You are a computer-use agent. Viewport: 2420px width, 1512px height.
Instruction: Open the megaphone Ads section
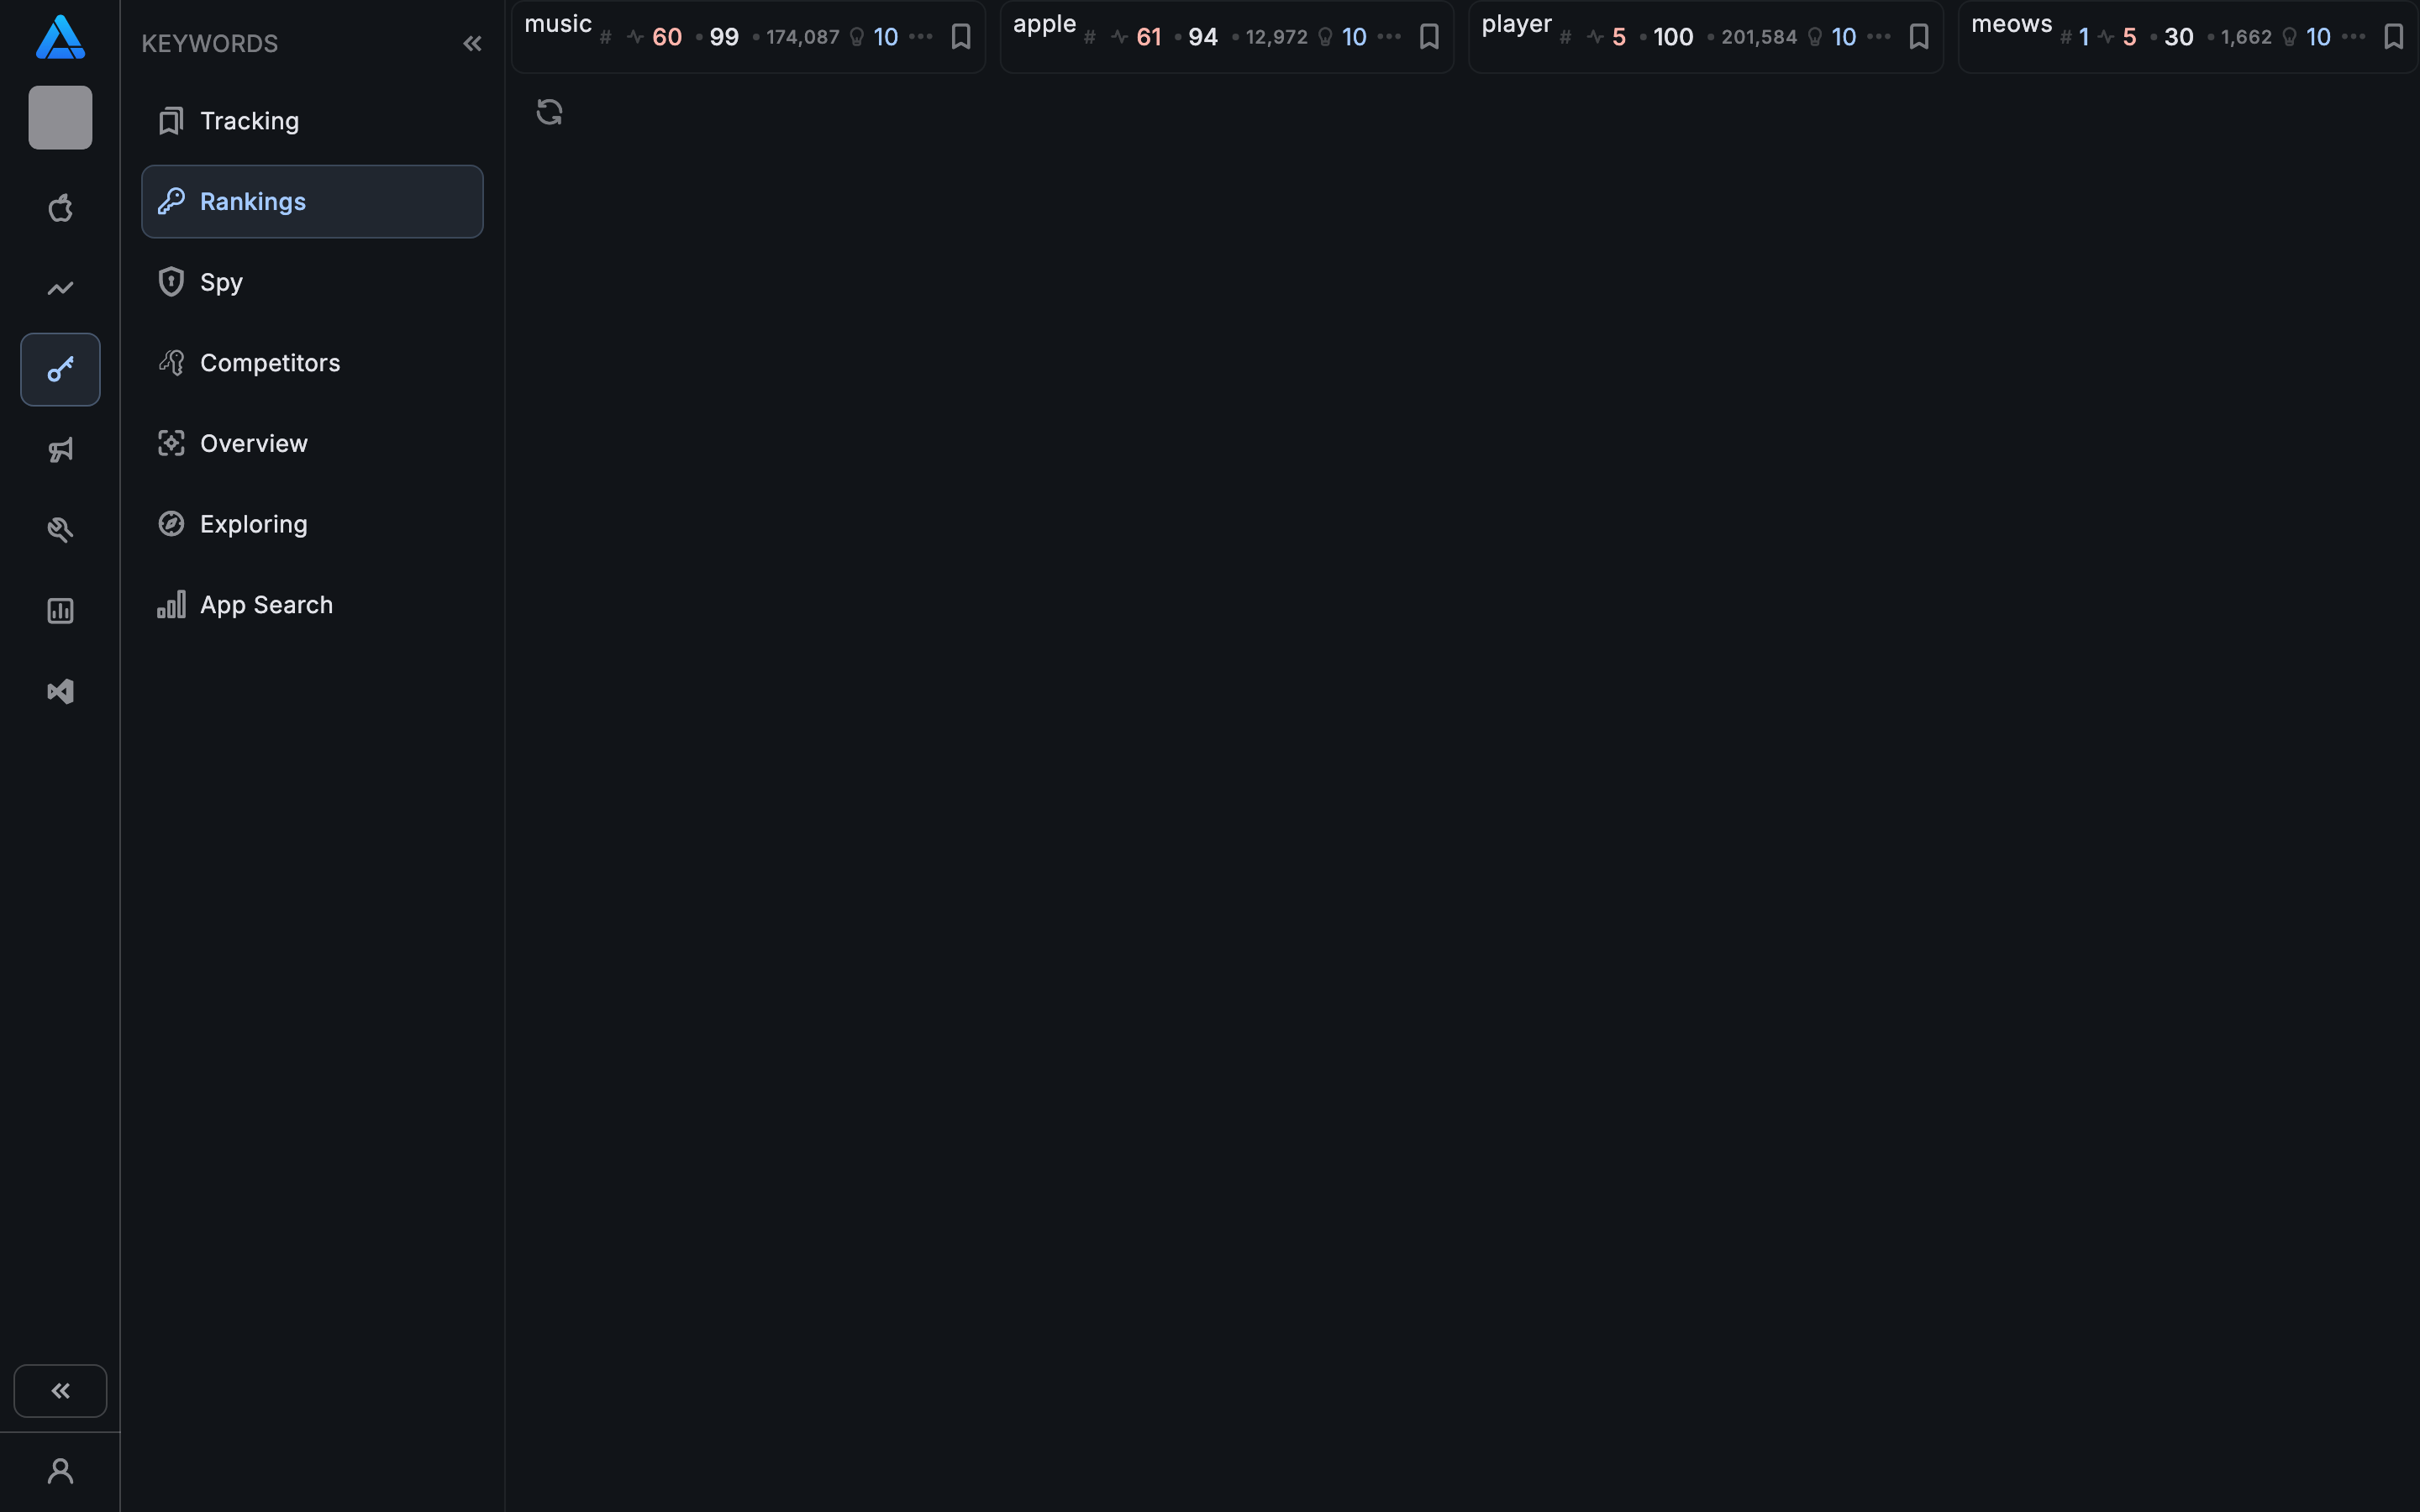(60, 450)
